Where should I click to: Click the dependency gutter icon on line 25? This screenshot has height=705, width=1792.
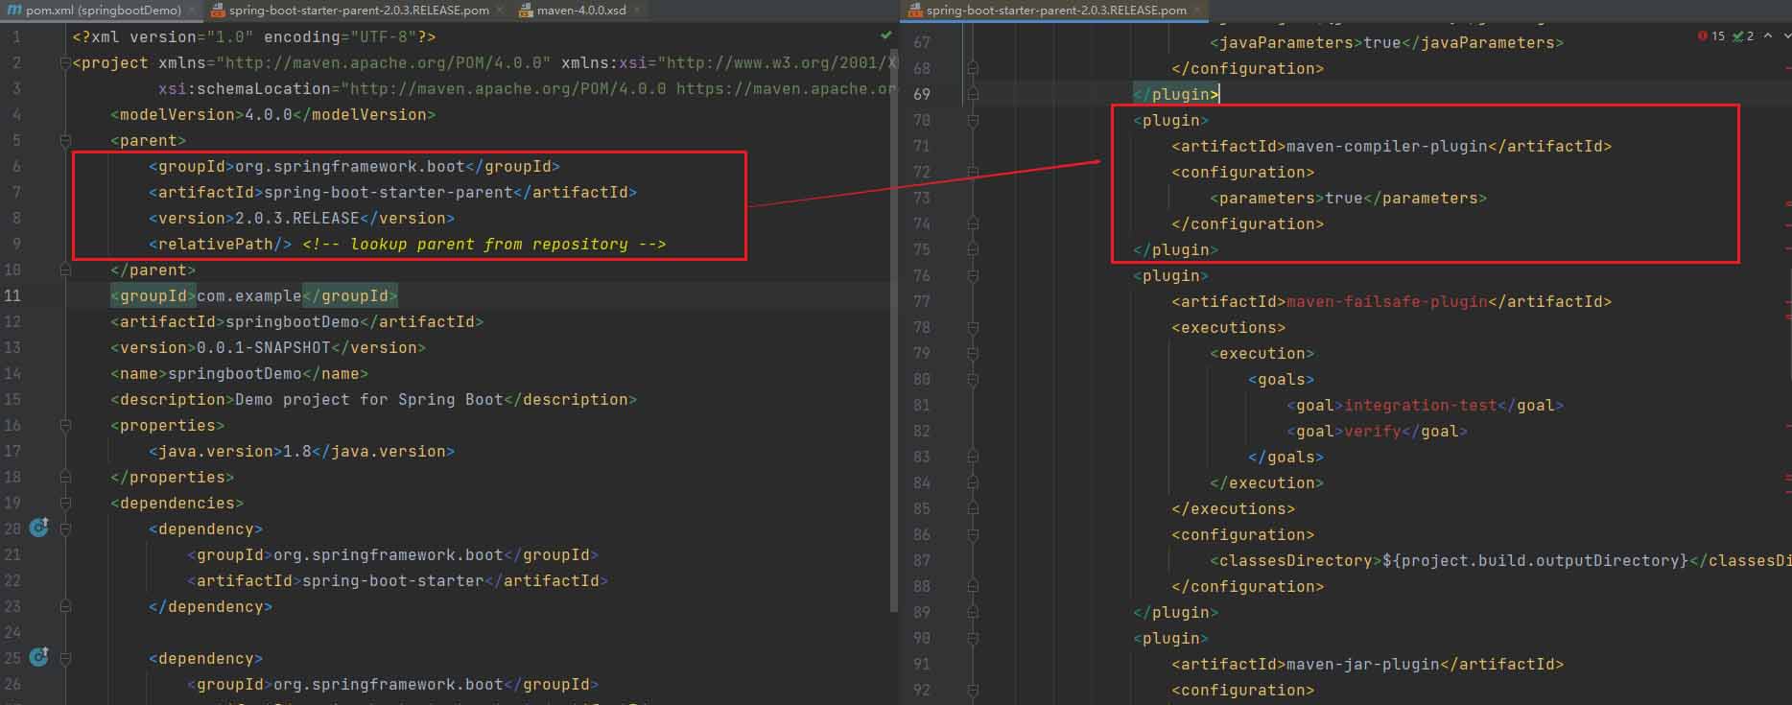(39, 657)
